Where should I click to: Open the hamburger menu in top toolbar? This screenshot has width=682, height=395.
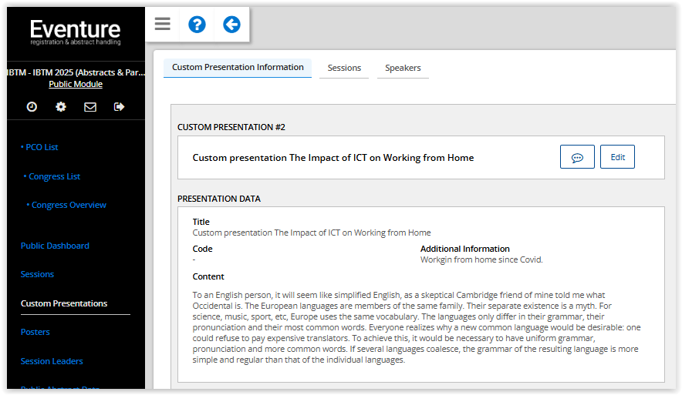(162, 24)
